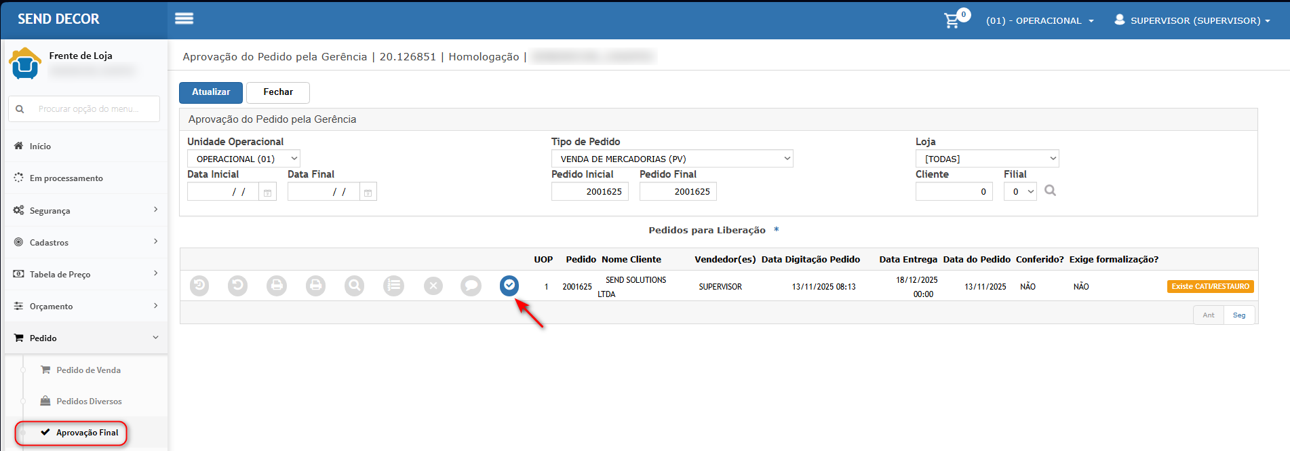Select Pedido de Venda in the sidebar
Screen dimensions: 1290x451
point(88,370)
